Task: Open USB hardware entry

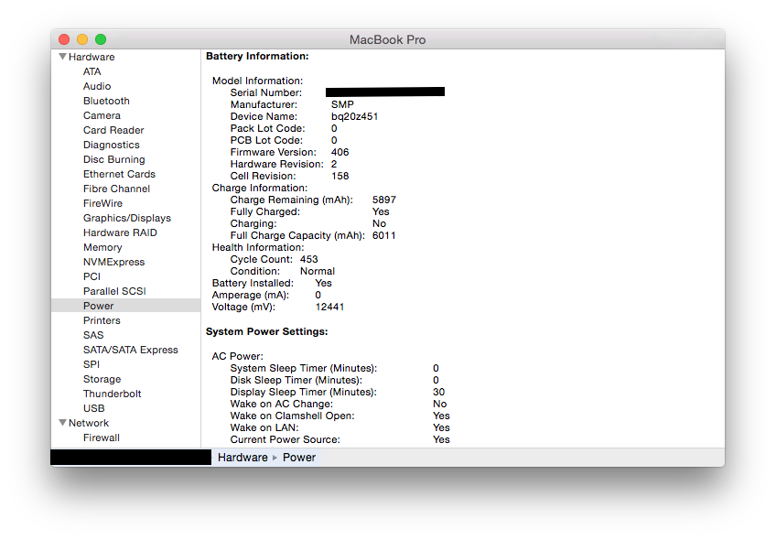Action: point(93,408)
